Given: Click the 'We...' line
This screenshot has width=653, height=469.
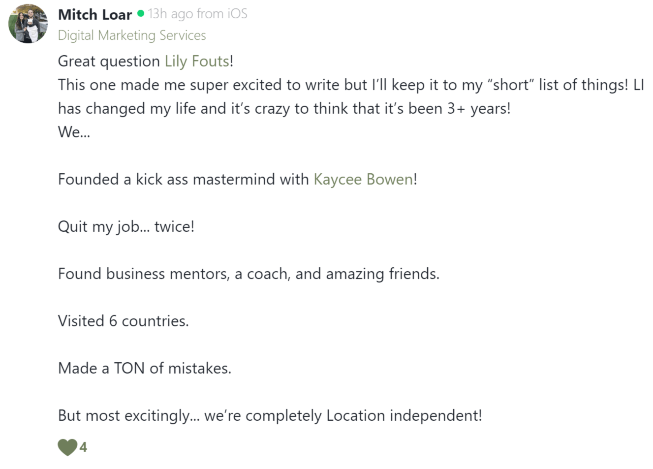Looking at the screenshot, I should tap(74, 132).
